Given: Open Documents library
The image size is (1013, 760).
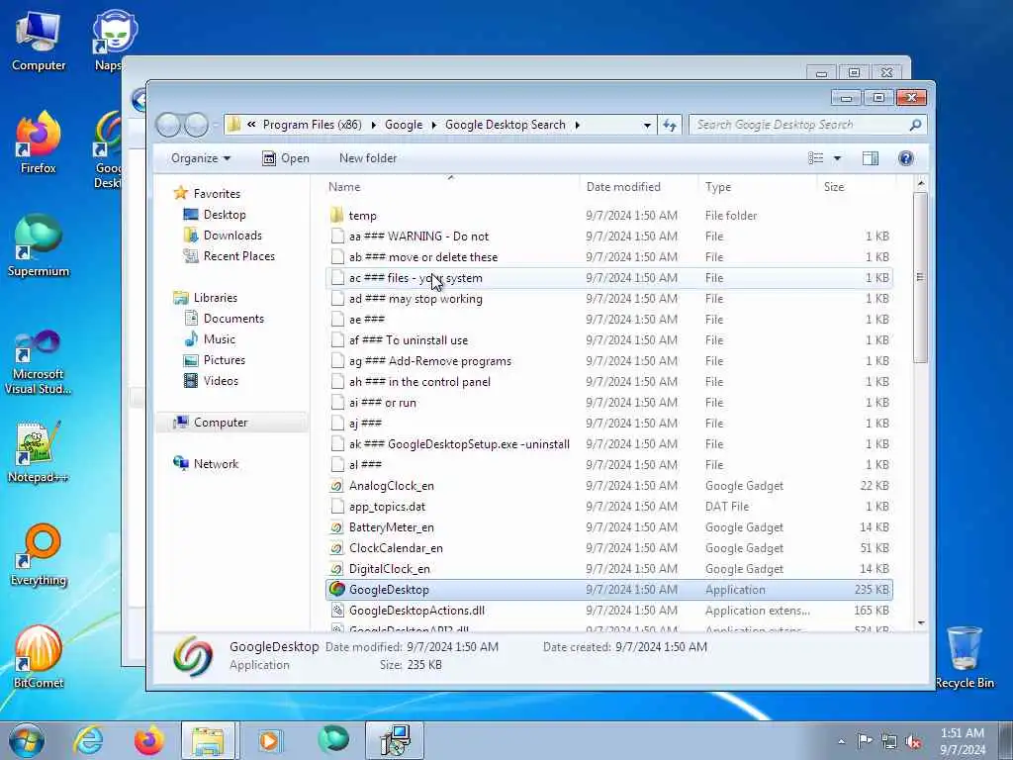Looking at the screenshot, I should (225, 318).
